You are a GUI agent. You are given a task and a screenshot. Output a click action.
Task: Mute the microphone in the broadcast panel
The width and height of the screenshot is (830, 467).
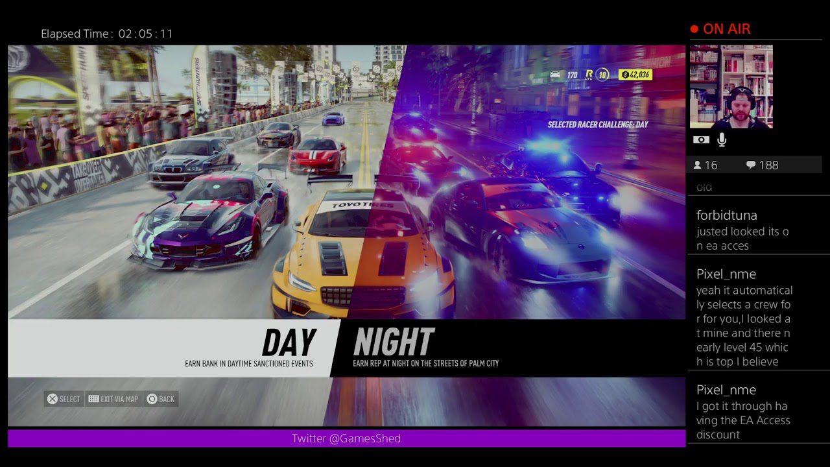[720, 139]
